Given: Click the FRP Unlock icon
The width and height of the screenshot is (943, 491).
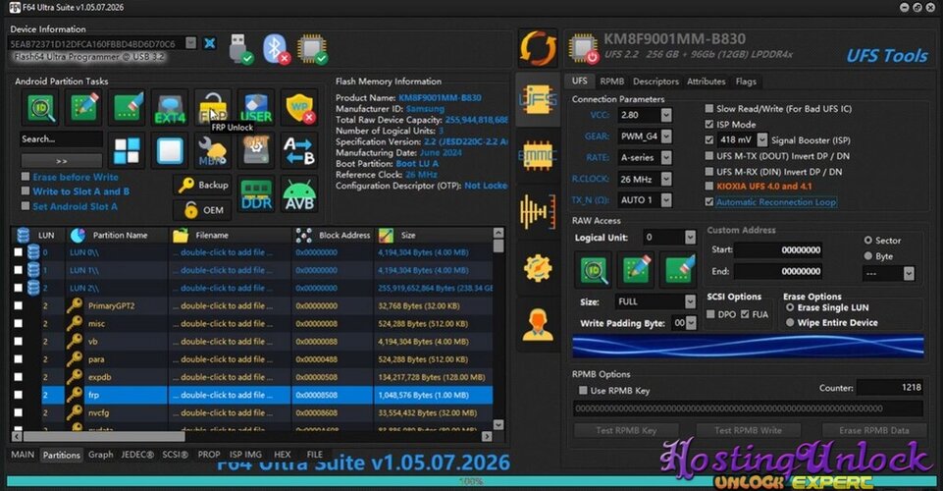Looking at the screenshot, I should [213, 108].
